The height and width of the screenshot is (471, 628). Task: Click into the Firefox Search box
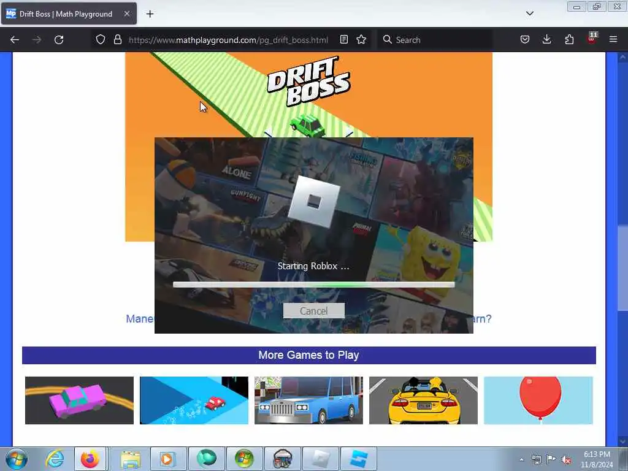point(435,40)
